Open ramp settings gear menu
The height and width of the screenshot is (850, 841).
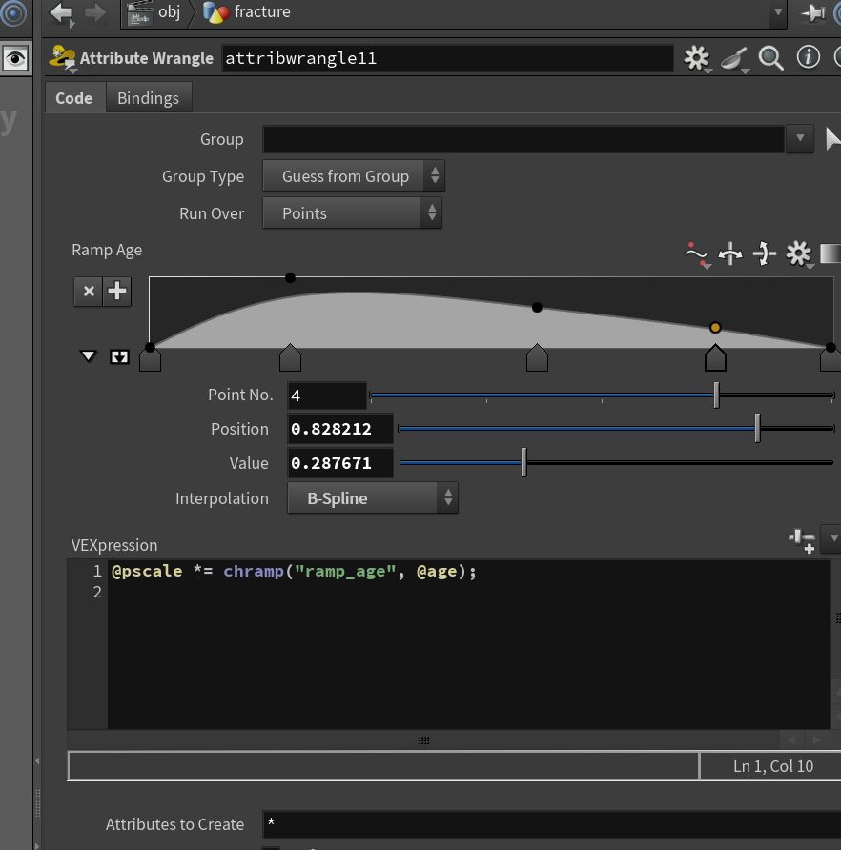pyautogui.click(x=798, y=253)
